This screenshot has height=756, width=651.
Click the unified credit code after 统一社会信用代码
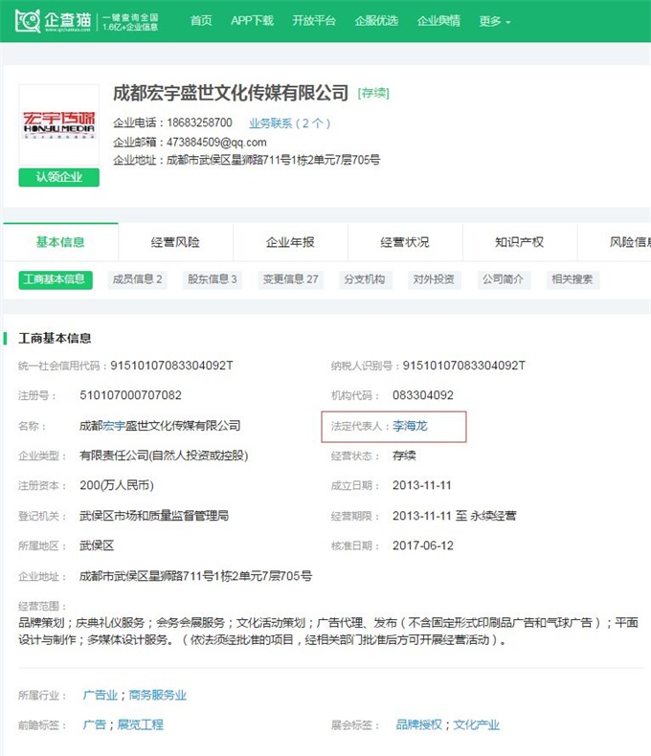click(171, 366)
